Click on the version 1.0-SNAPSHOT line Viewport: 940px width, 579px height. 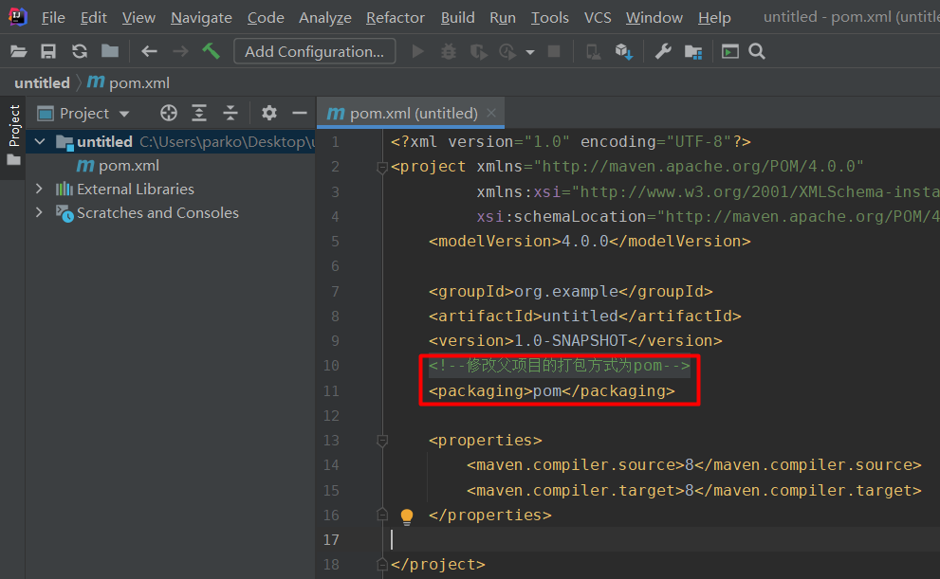576,341
